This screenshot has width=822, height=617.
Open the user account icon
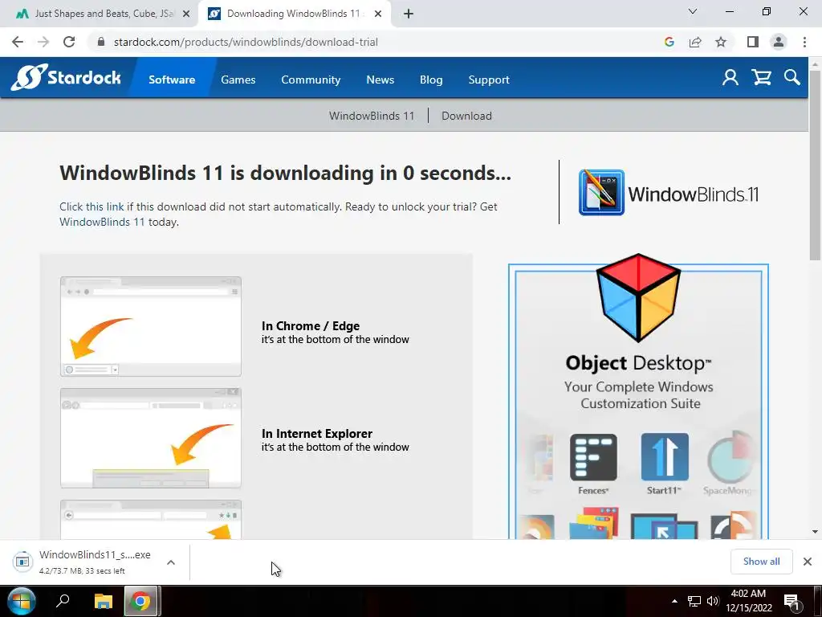click(x=730, y=78)
